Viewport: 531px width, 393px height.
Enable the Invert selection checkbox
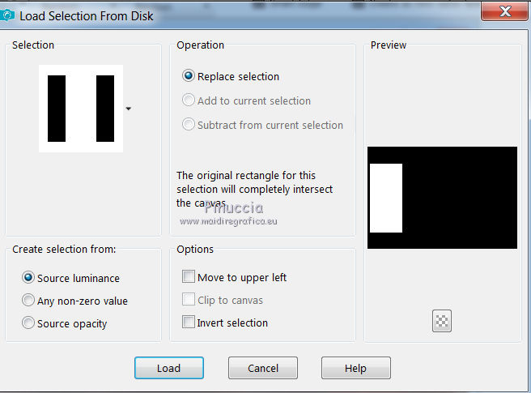click(189, 323)
